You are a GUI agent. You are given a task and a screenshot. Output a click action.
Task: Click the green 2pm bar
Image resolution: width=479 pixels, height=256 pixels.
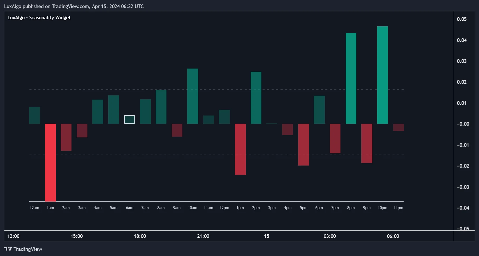click(256, 98)
